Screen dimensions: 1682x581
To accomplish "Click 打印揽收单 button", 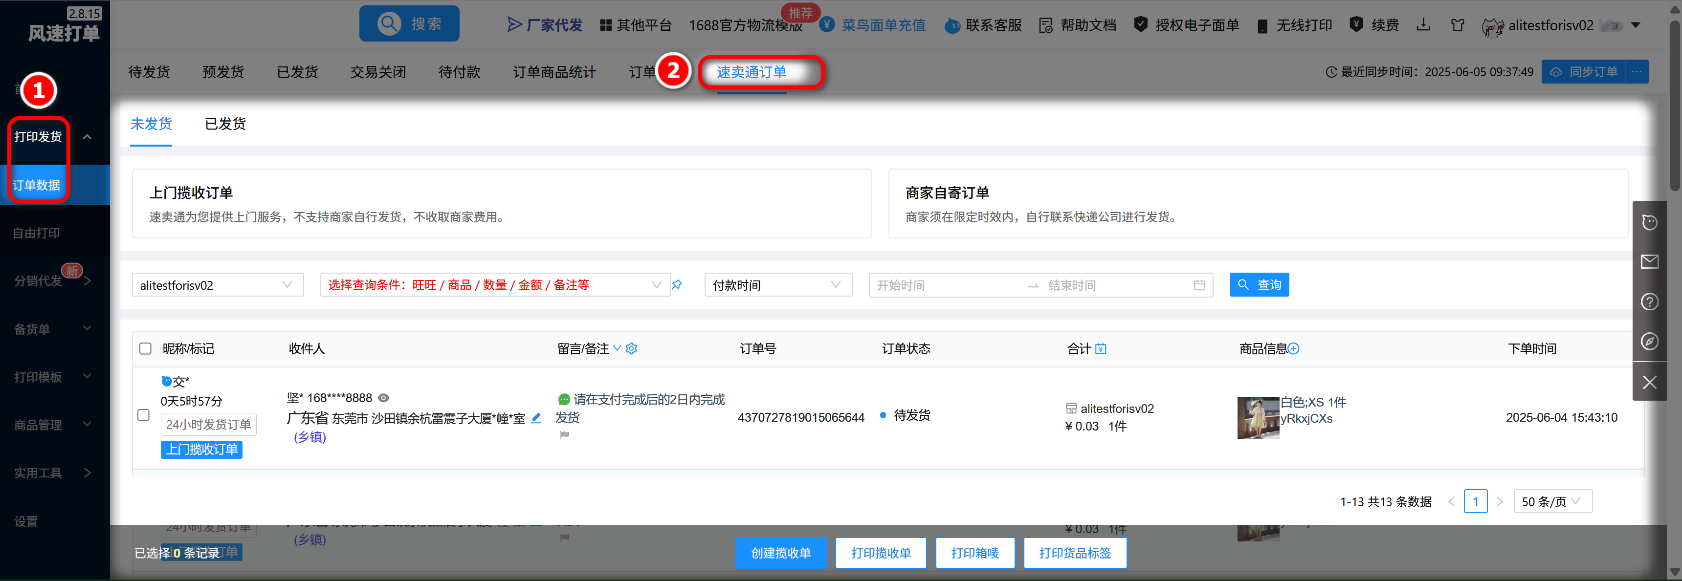I will 881,553.
